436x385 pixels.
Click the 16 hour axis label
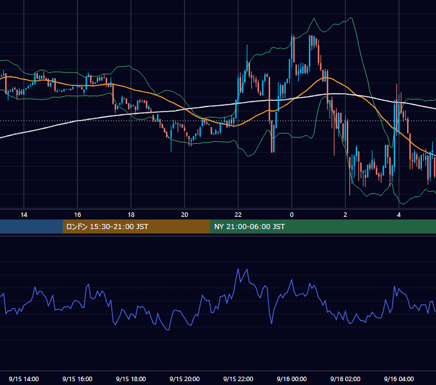tap(78, 214)
